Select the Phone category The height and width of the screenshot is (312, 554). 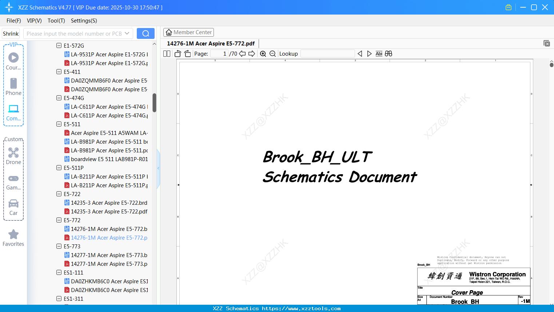click(13, 87)
